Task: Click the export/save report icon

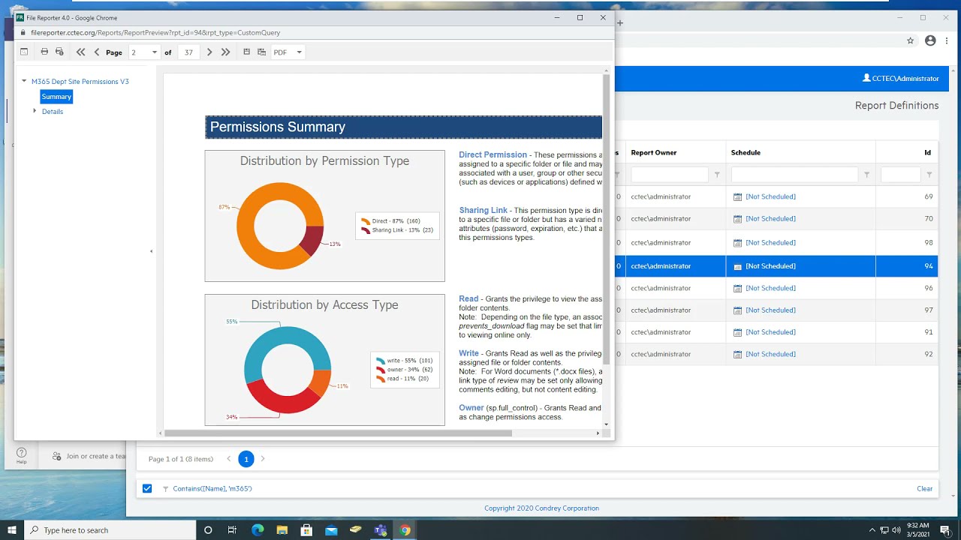Action: coord(246,52)
